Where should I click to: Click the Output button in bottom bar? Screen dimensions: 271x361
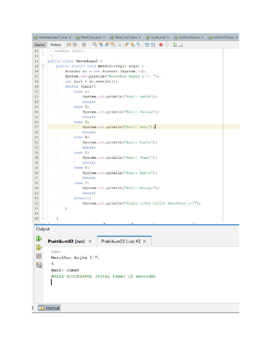tap(49, 308)
